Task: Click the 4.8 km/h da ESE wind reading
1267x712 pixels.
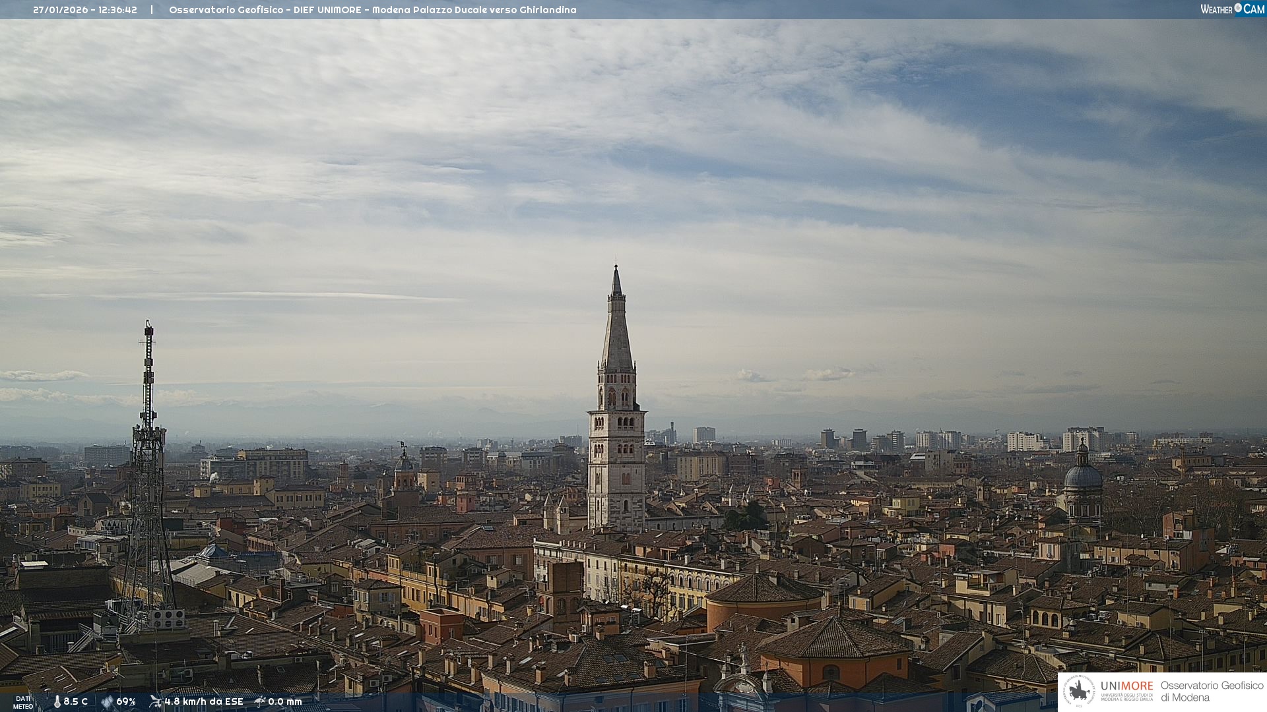Action: click(204, 701)
